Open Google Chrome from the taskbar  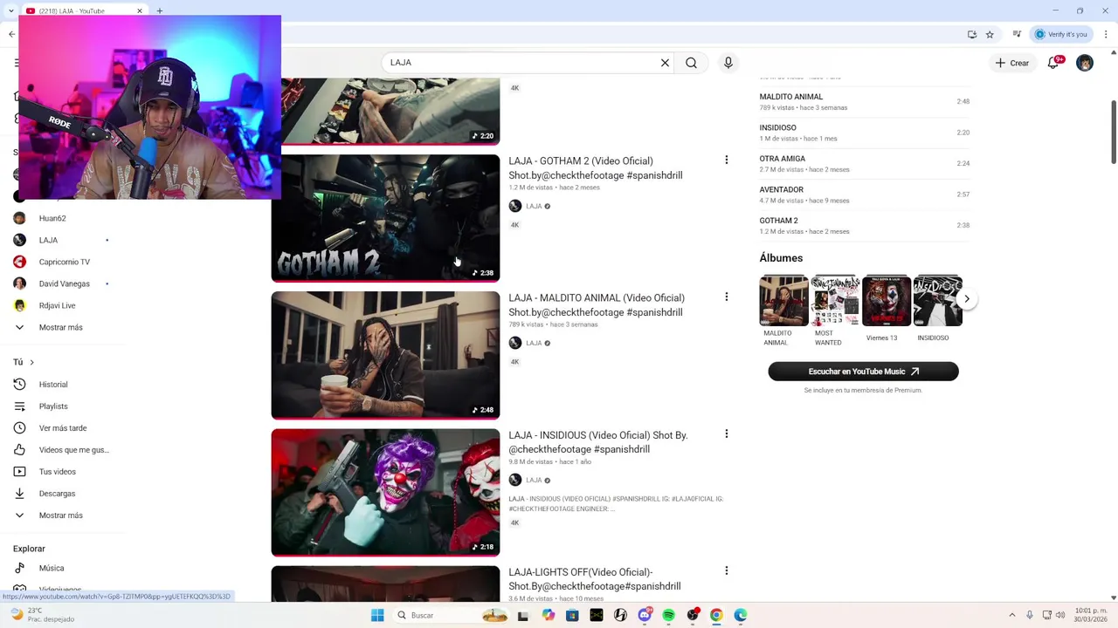tap(716, 615)
